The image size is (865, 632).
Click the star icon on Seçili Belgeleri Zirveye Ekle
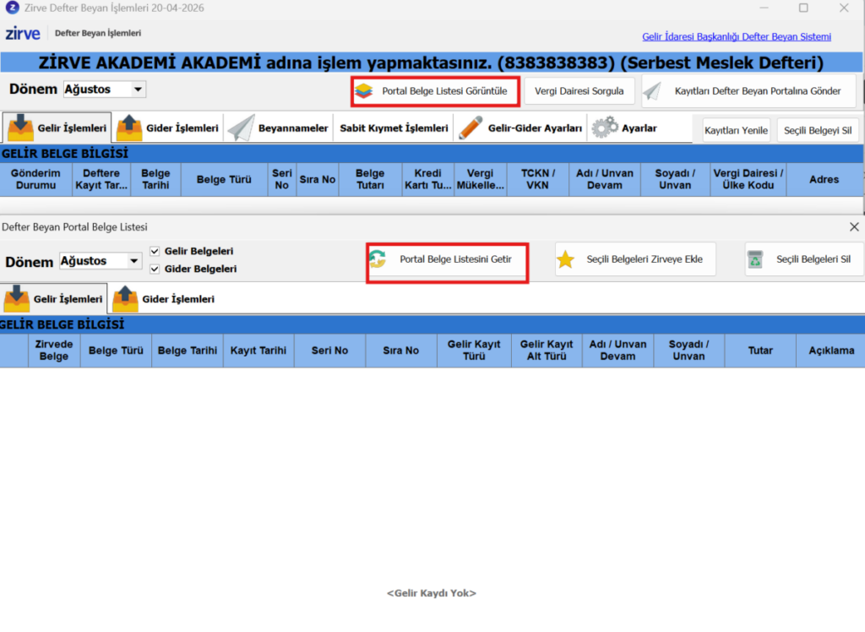(x=565, y=259)
